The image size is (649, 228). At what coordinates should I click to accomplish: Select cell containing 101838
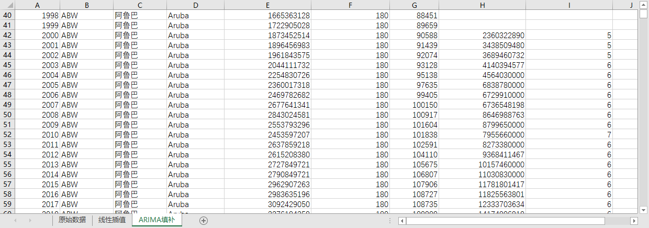(x=415, y=135)
